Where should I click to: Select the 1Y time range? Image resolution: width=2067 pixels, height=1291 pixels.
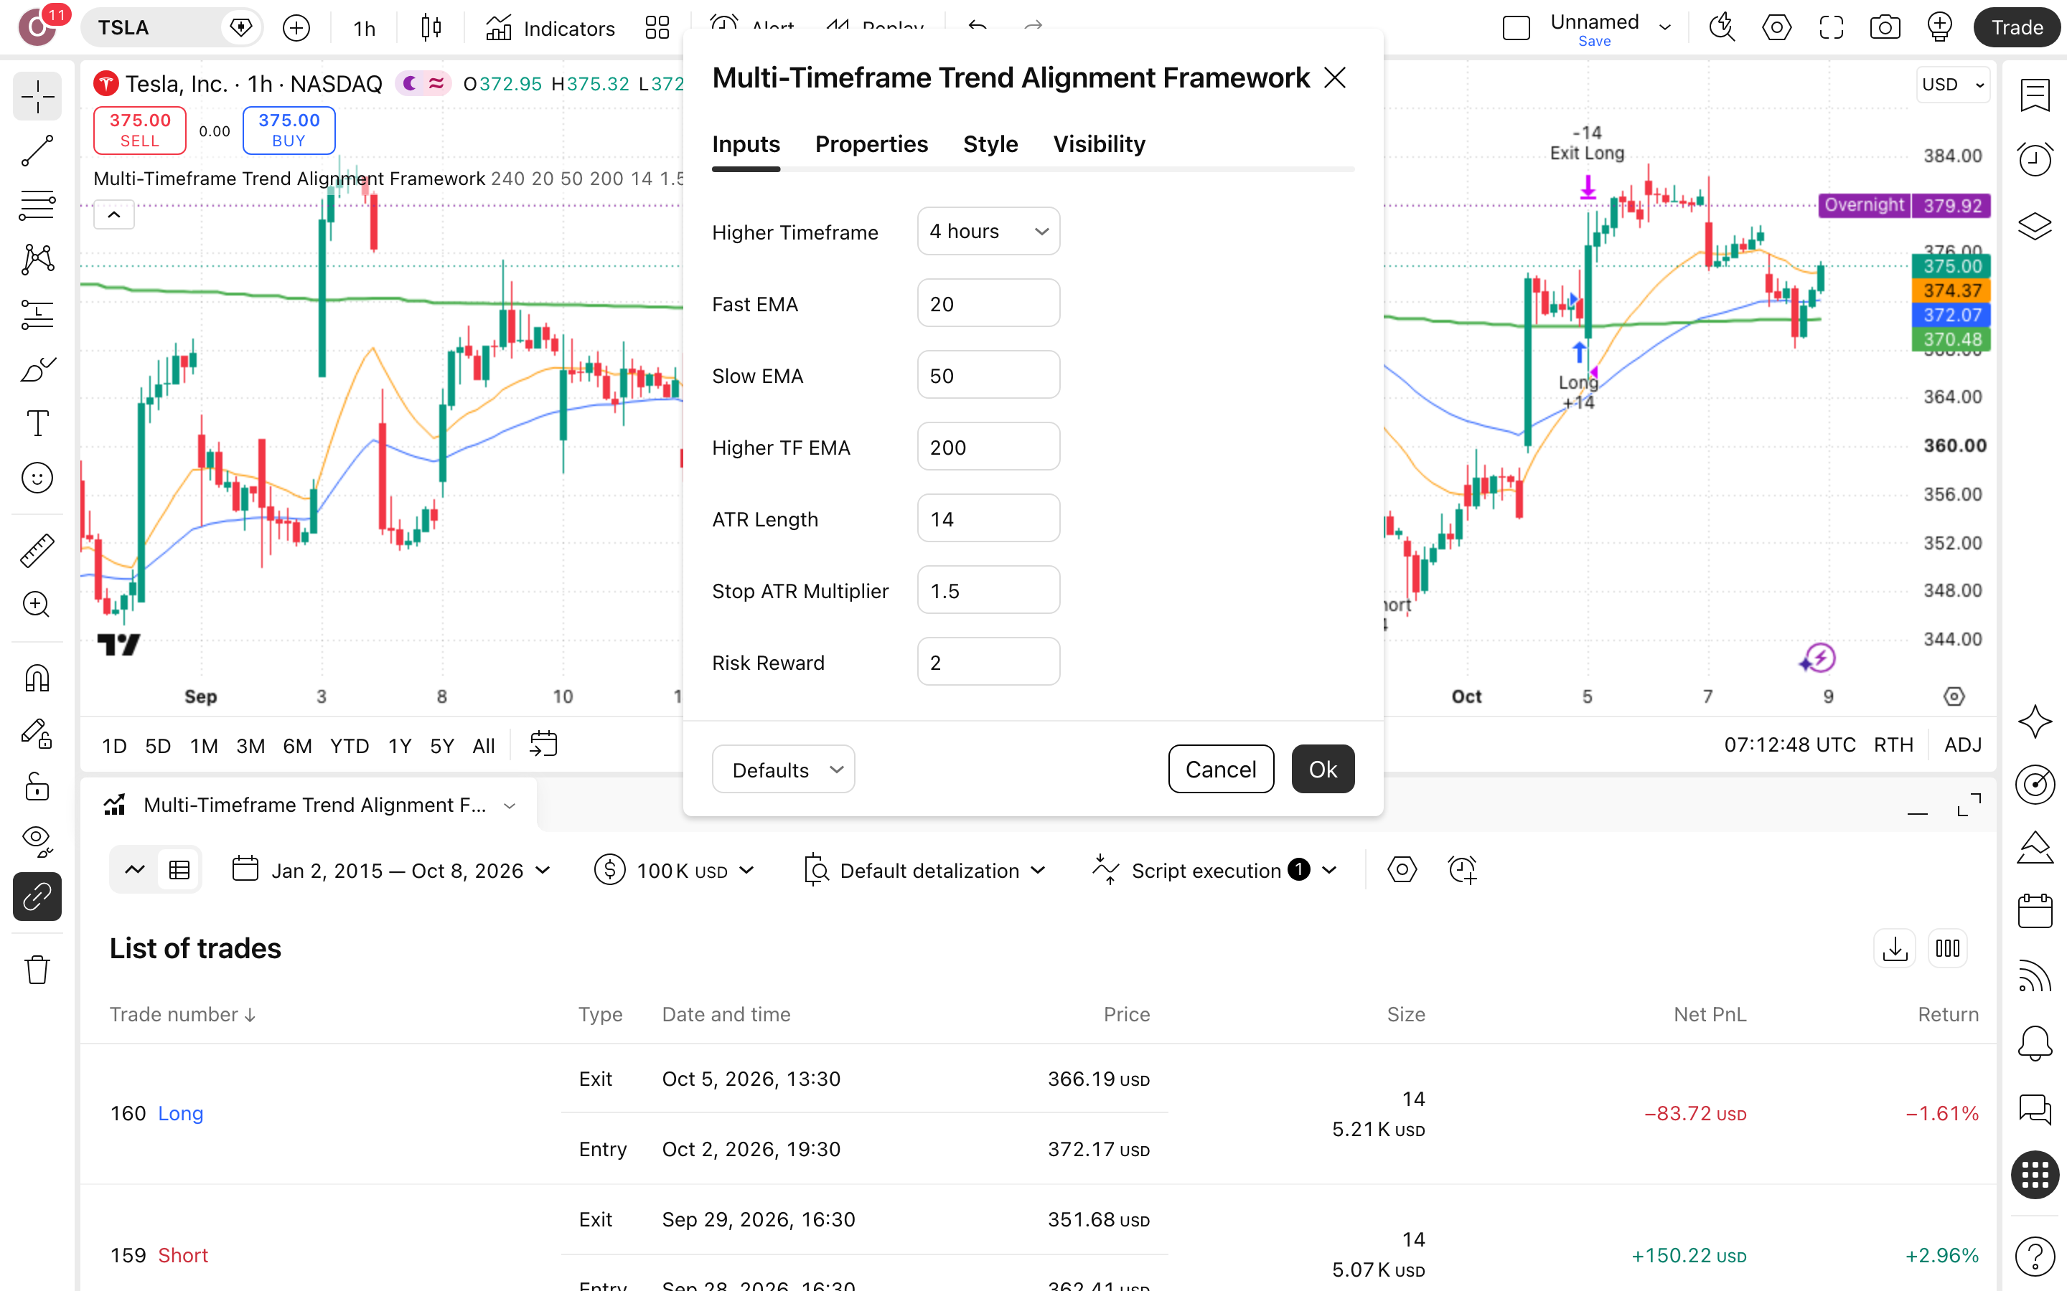click(x=399, y=745)
